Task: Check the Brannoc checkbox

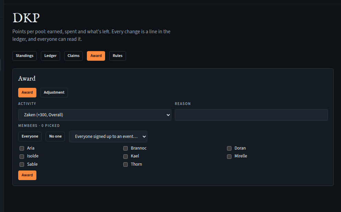Action: tap(125, 148)
